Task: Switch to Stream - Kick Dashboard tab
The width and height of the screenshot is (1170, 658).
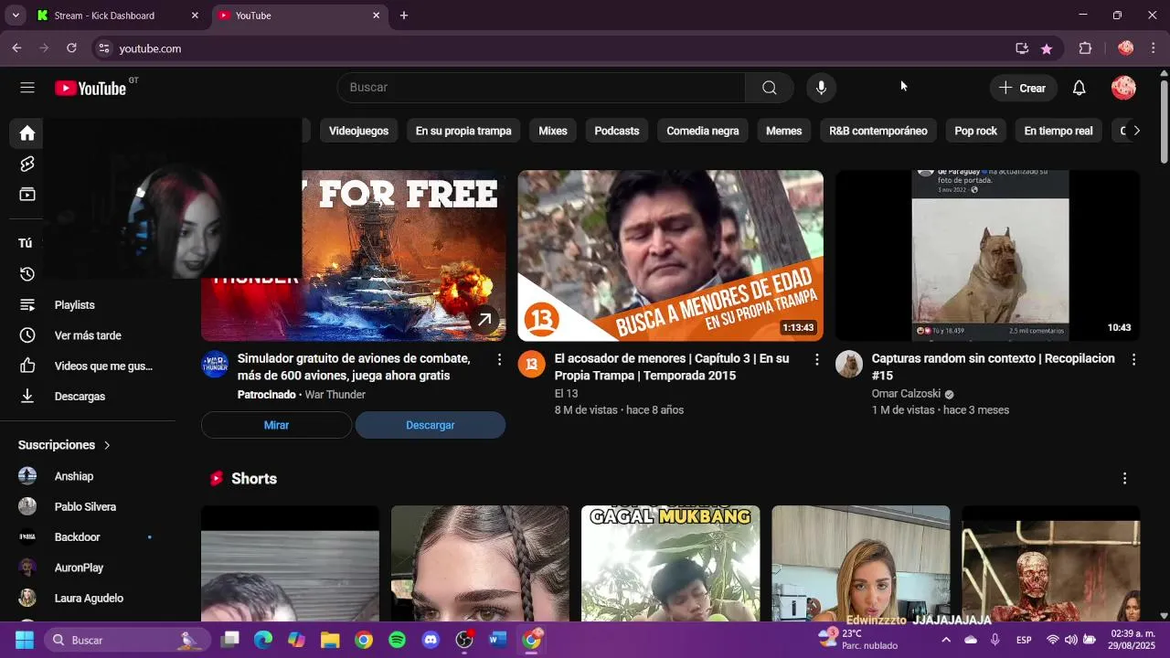Action: (117, 16)
